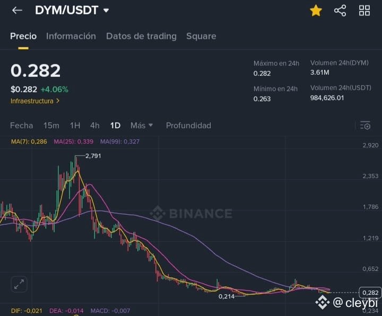This screenshot has width=382, height=316.
Task: Open the four-squares grid menu icon
Action: click(x=364, y=11)
